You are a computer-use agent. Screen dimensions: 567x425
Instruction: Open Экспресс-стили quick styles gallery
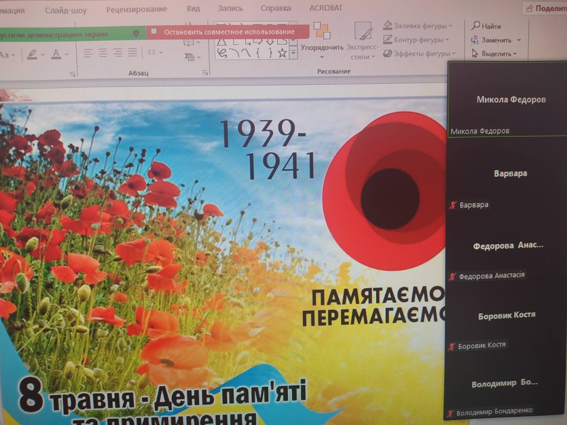(363, 40)
